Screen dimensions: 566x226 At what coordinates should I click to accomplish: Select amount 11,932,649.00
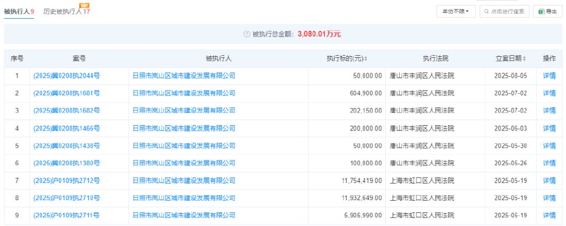pyautogui.click(x=361, y=198)
